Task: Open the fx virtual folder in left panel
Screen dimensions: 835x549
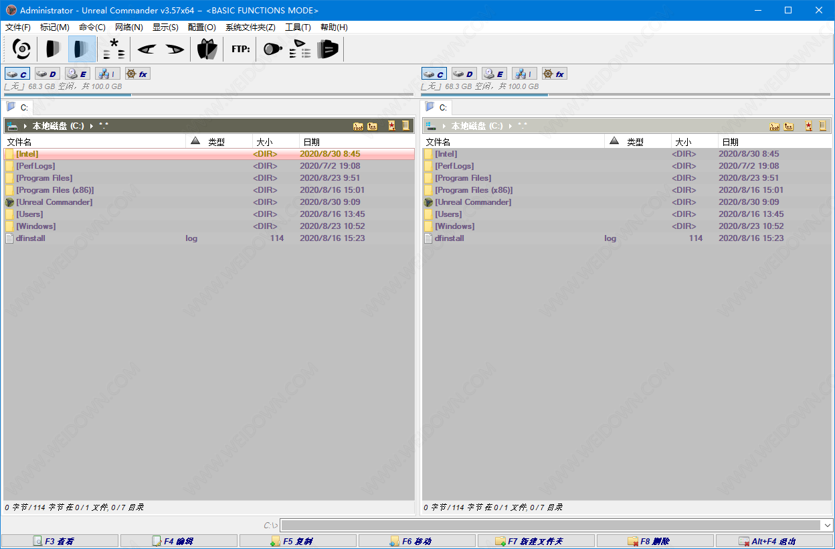Action: 138,74
